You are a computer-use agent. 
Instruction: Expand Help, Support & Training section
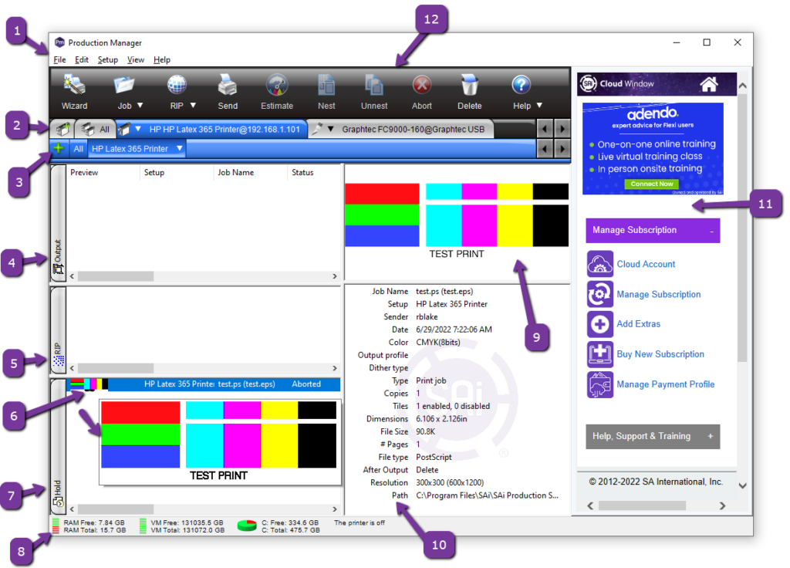click(x=711, y=437)
